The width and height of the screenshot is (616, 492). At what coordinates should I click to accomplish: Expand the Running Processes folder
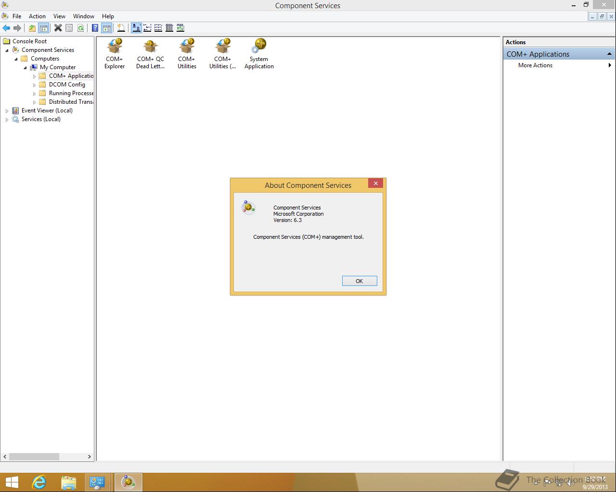(x=34, y=93)
